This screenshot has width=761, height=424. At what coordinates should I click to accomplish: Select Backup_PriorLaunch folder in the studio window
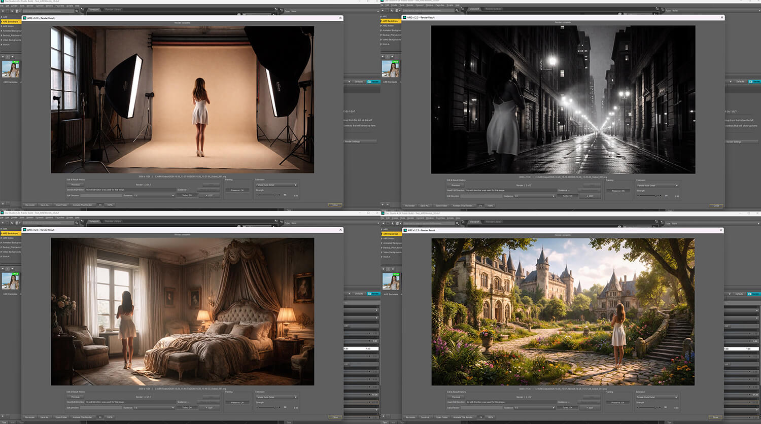coord(12,36)
